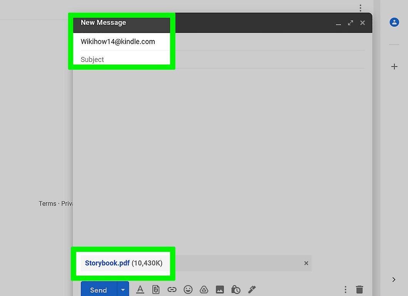Insert signature with pen icon
Image resolution: width=408 pixels, height=296 pixels.
pos(252,289)
